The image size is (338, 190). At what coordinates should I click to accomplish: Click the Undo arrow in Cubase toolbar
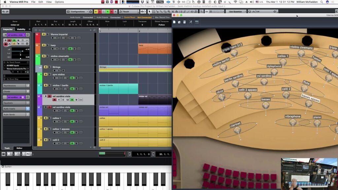click(x=3, y=12)
